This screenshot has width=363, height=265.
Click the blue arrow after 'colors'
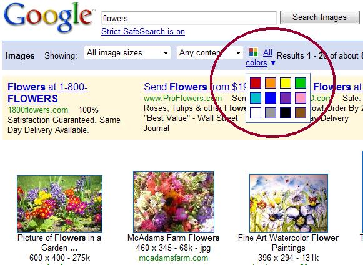(273, 63)
